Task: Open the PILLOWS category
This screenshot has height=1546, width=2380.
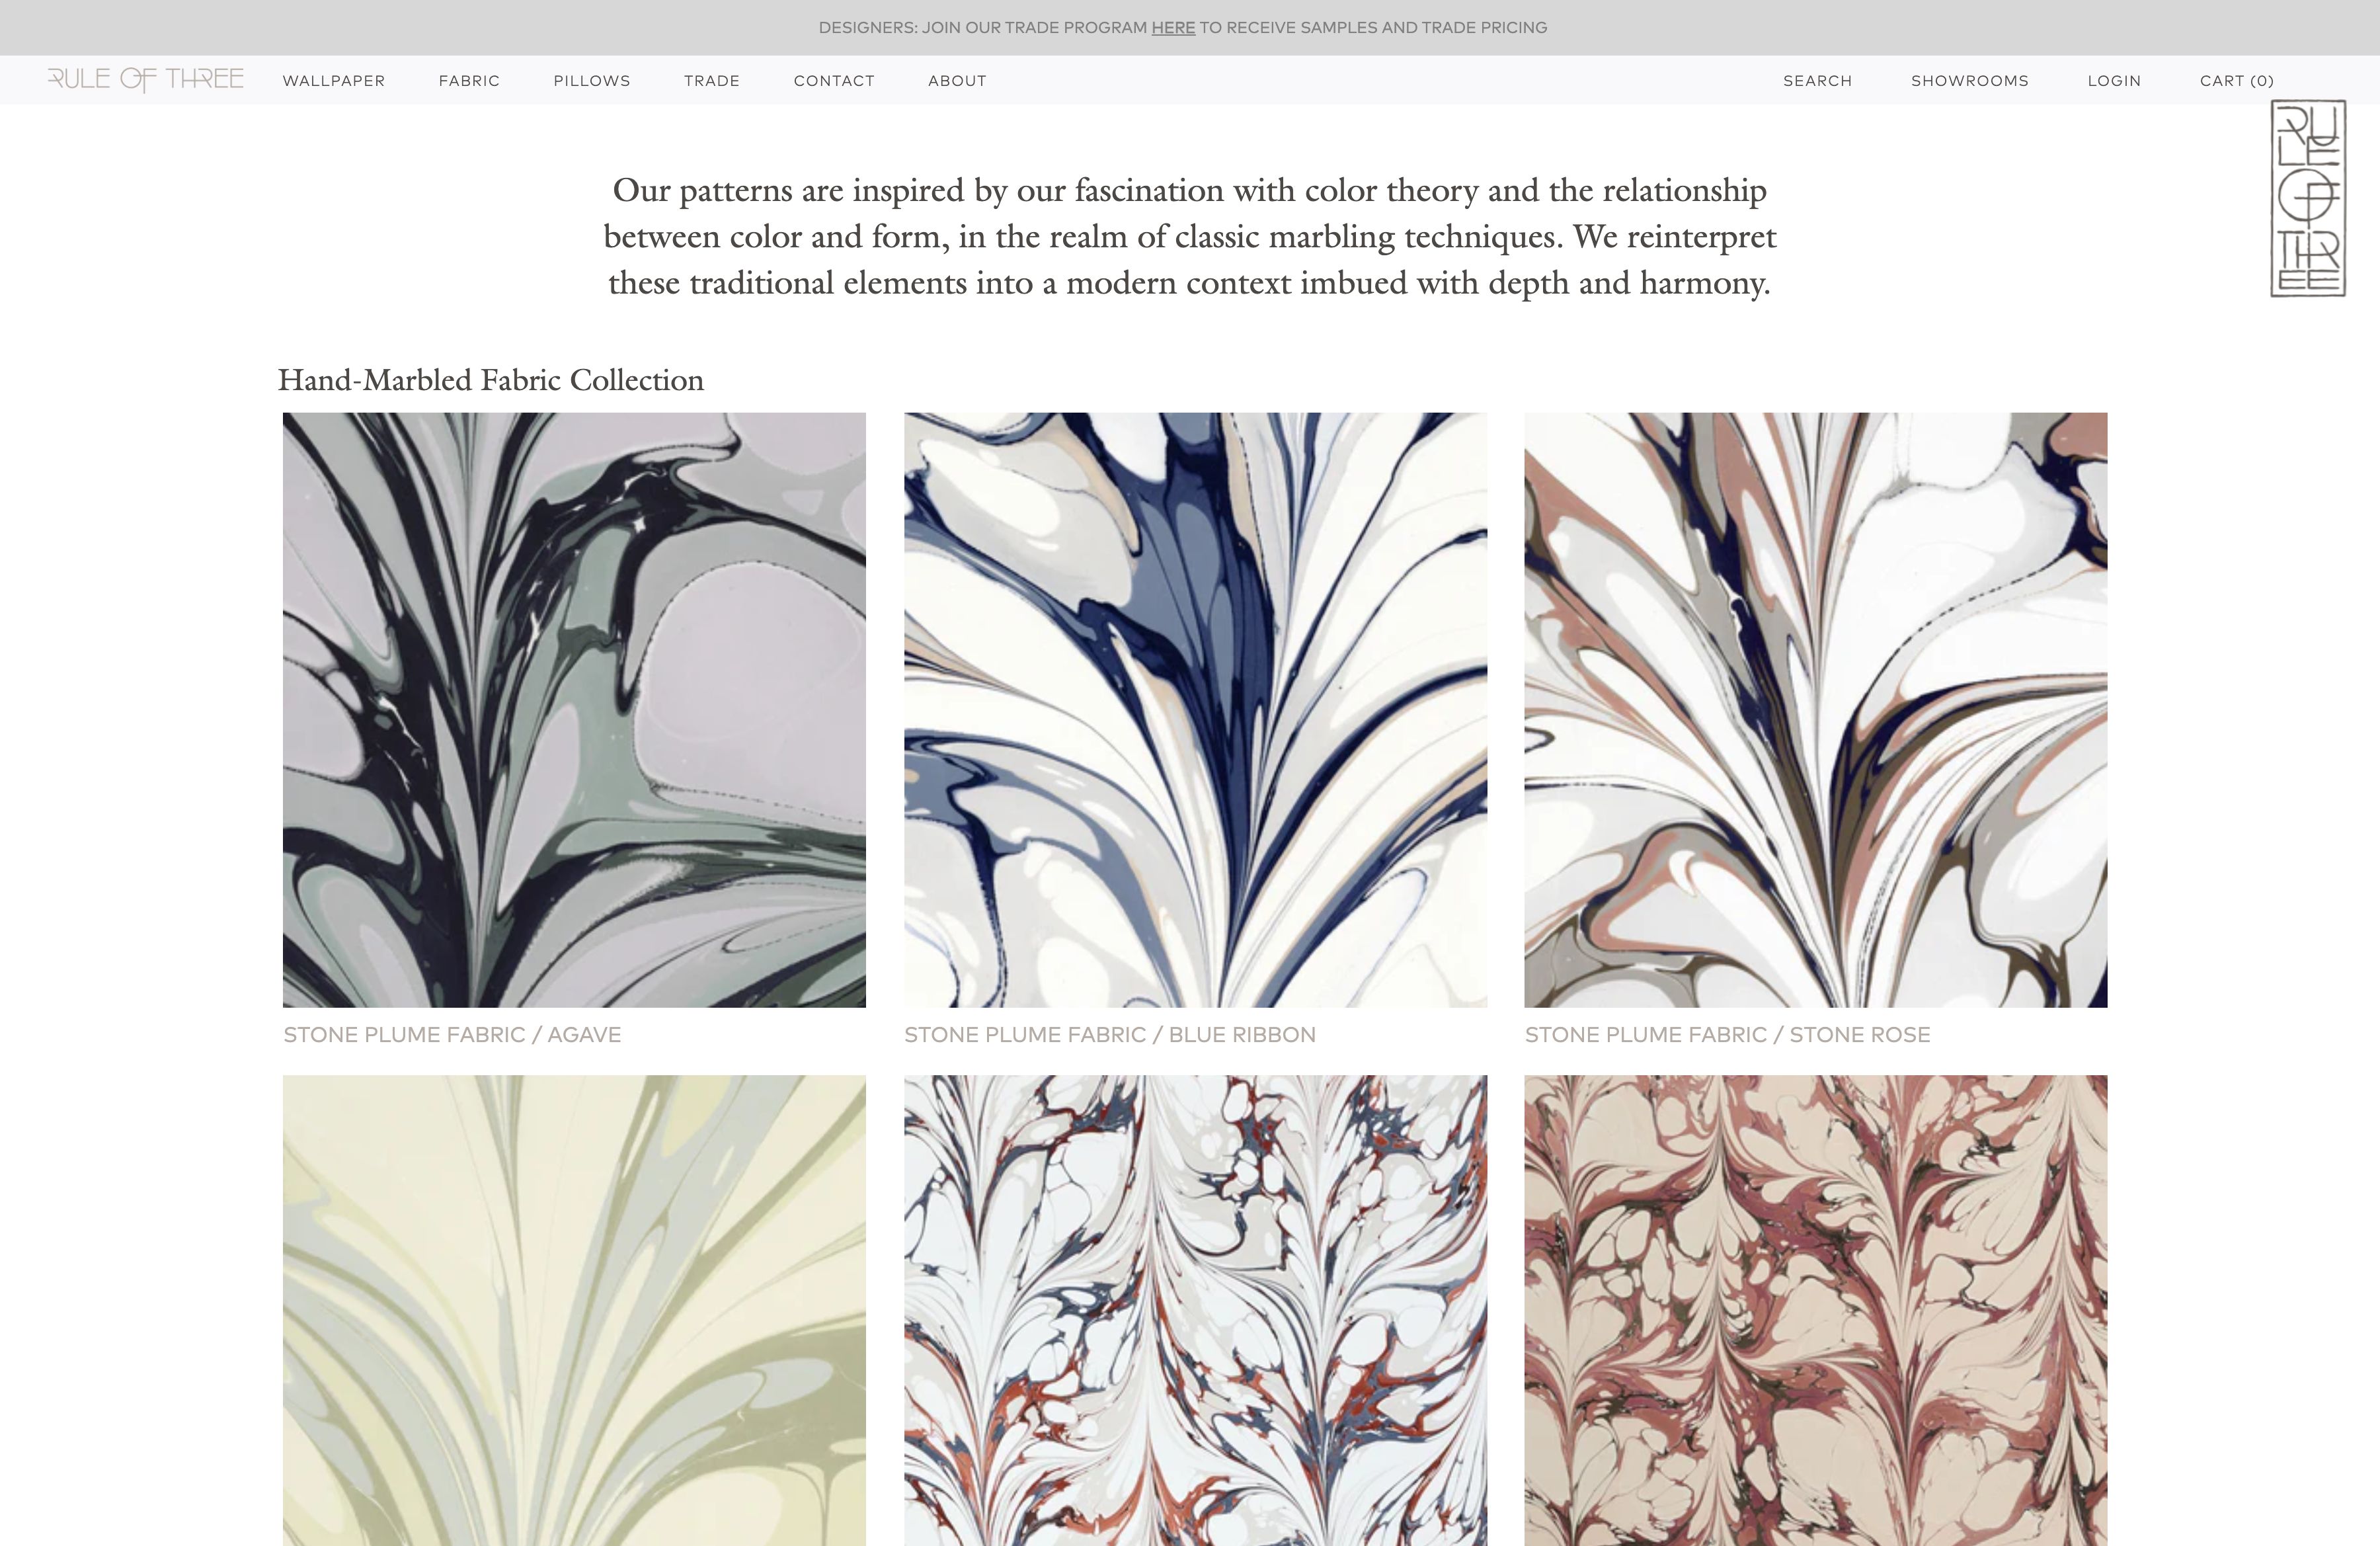Action: [591, 80]
